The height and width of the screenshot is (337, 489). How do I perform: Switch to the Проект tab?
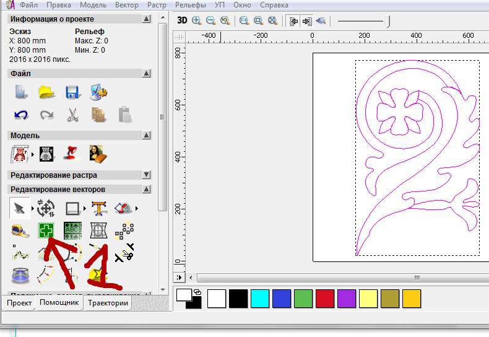click(19, 303)
